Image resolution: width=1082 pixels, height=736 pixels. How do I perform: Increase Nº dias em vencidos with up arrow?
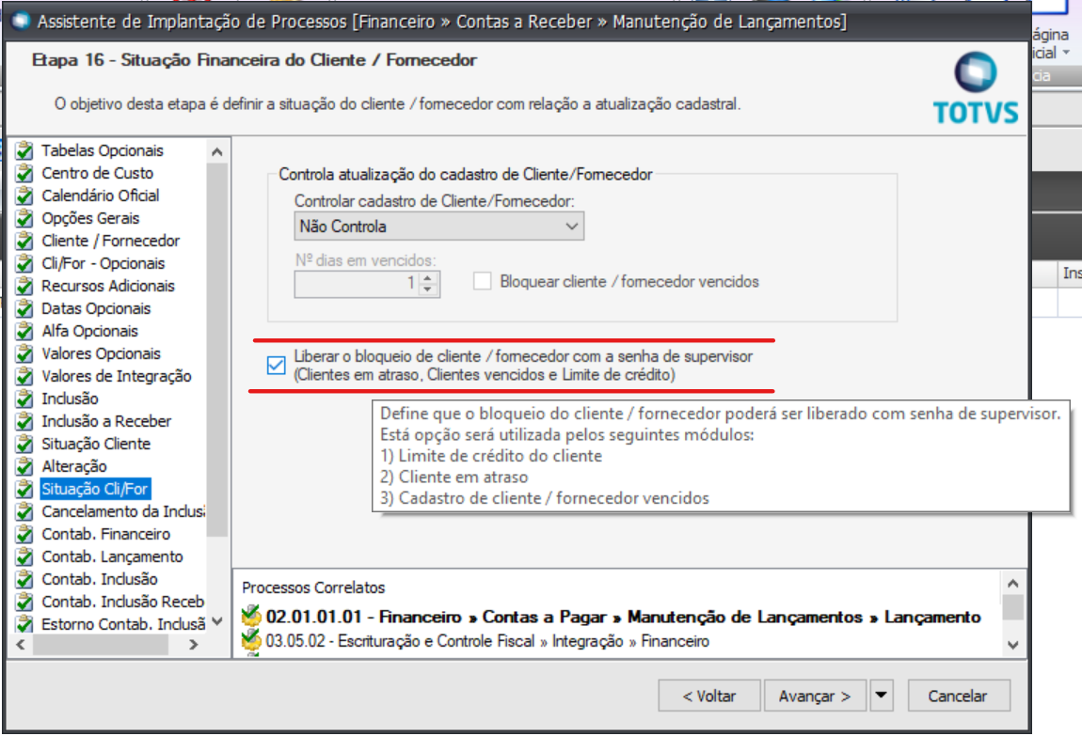tap(428, 277)
